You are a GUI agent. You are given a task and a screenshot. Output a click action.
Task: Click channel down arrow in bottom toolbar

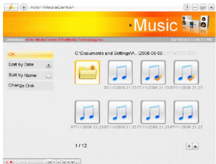tap(54, 162)
